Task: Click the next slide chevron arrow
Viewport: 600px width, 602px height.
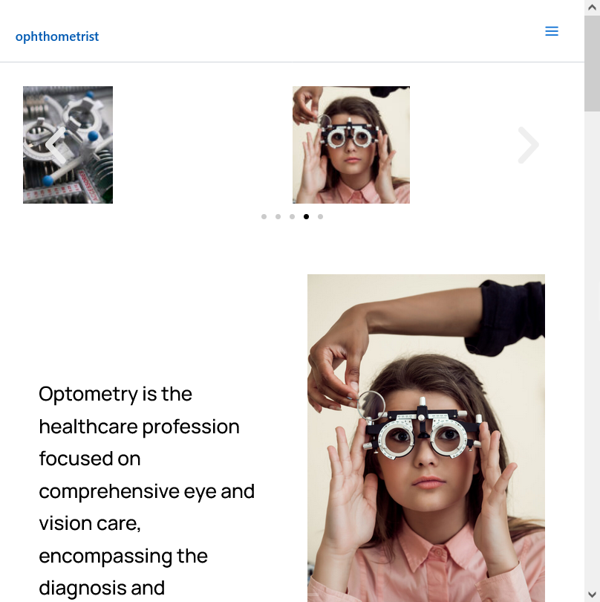Action: click(x=528, y=145)
